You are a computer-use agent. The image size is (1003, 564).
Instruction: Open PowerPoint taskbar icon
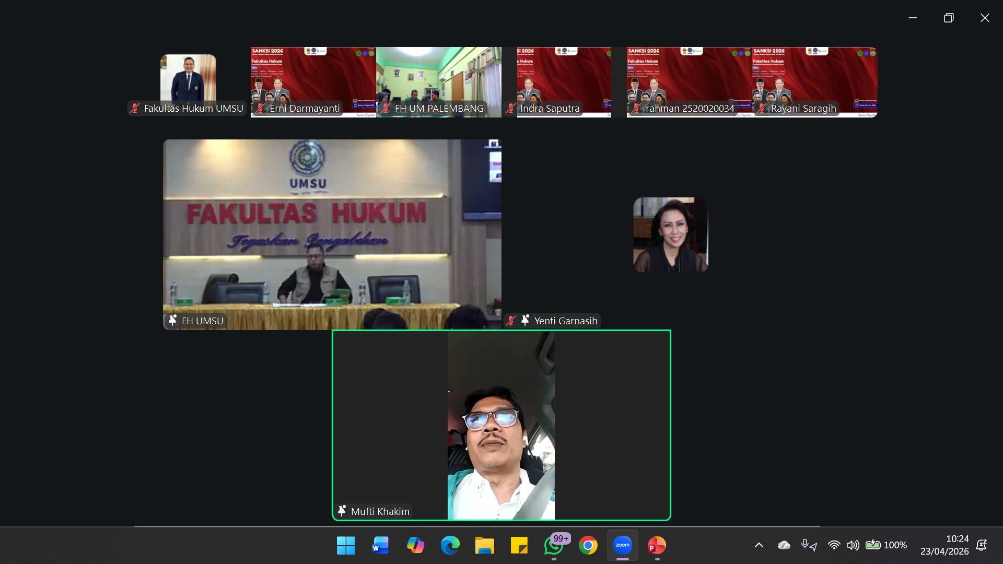tap(657, 546)
